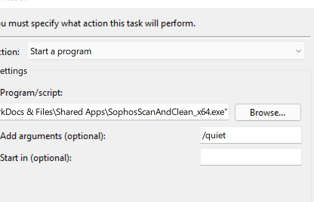Click the 'Program/script:' label
The height and width of the screenshot is (202, 314).
tap(31, 93)
